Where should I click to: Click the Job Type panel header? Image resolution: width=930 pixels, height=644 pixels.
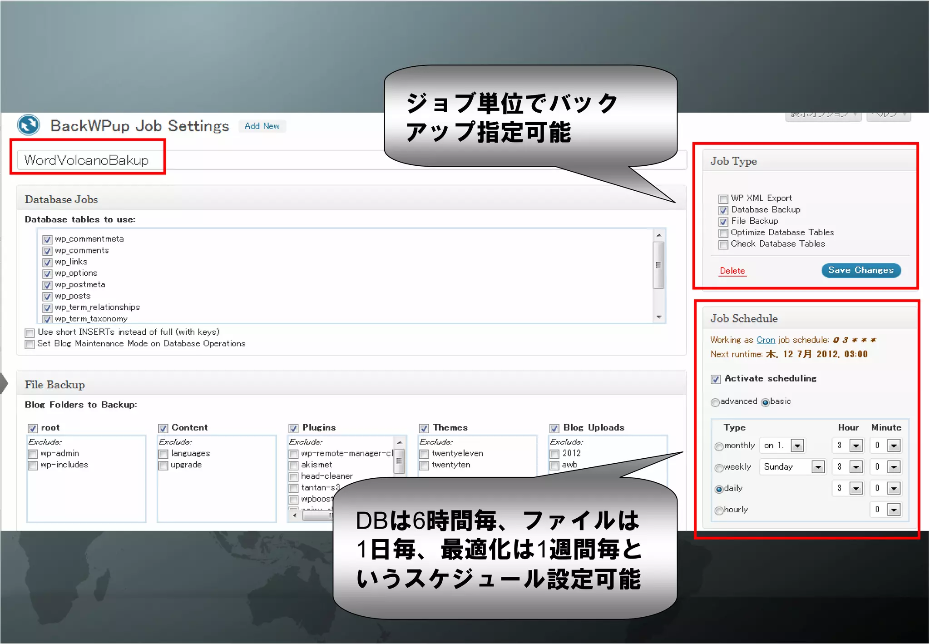[x=809, y=161]
